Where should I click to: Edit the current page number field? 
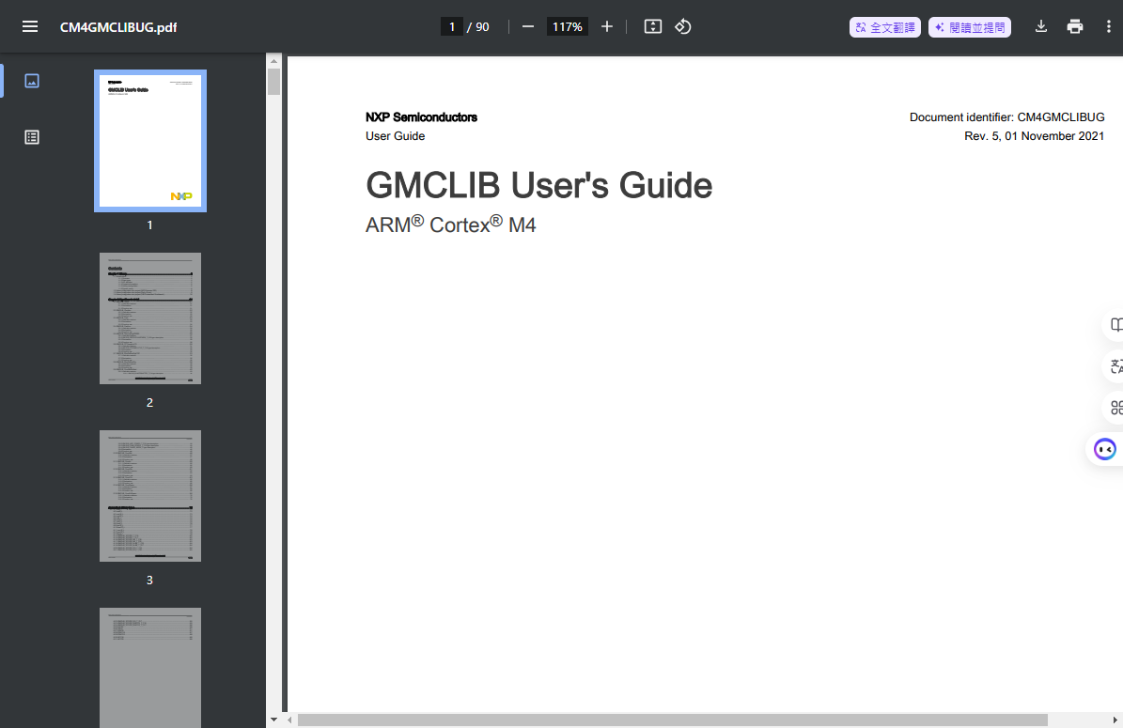pos(451,26)
